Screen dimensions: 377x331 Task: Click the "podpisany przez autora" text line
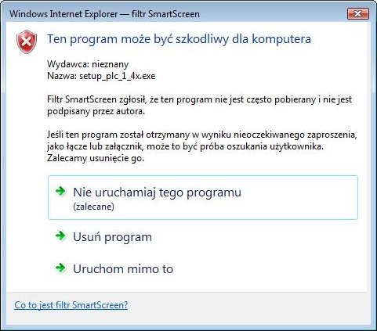(x=96, y=111)
